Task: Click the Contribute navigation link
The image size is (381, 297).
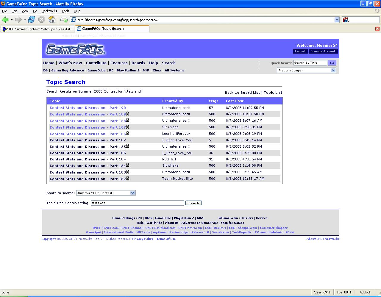Action: pyautogui.click(x=96, y=63)
